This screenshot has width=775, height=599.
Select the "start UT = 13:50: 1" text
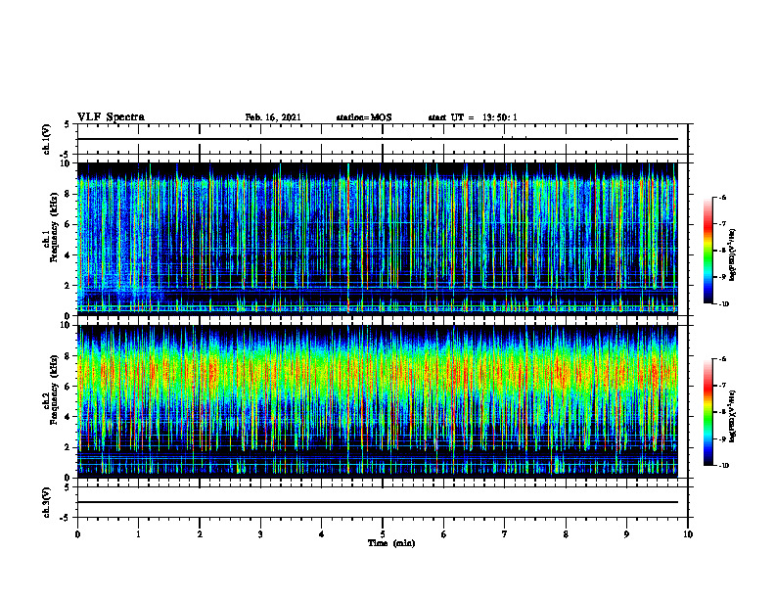point(473,117)
